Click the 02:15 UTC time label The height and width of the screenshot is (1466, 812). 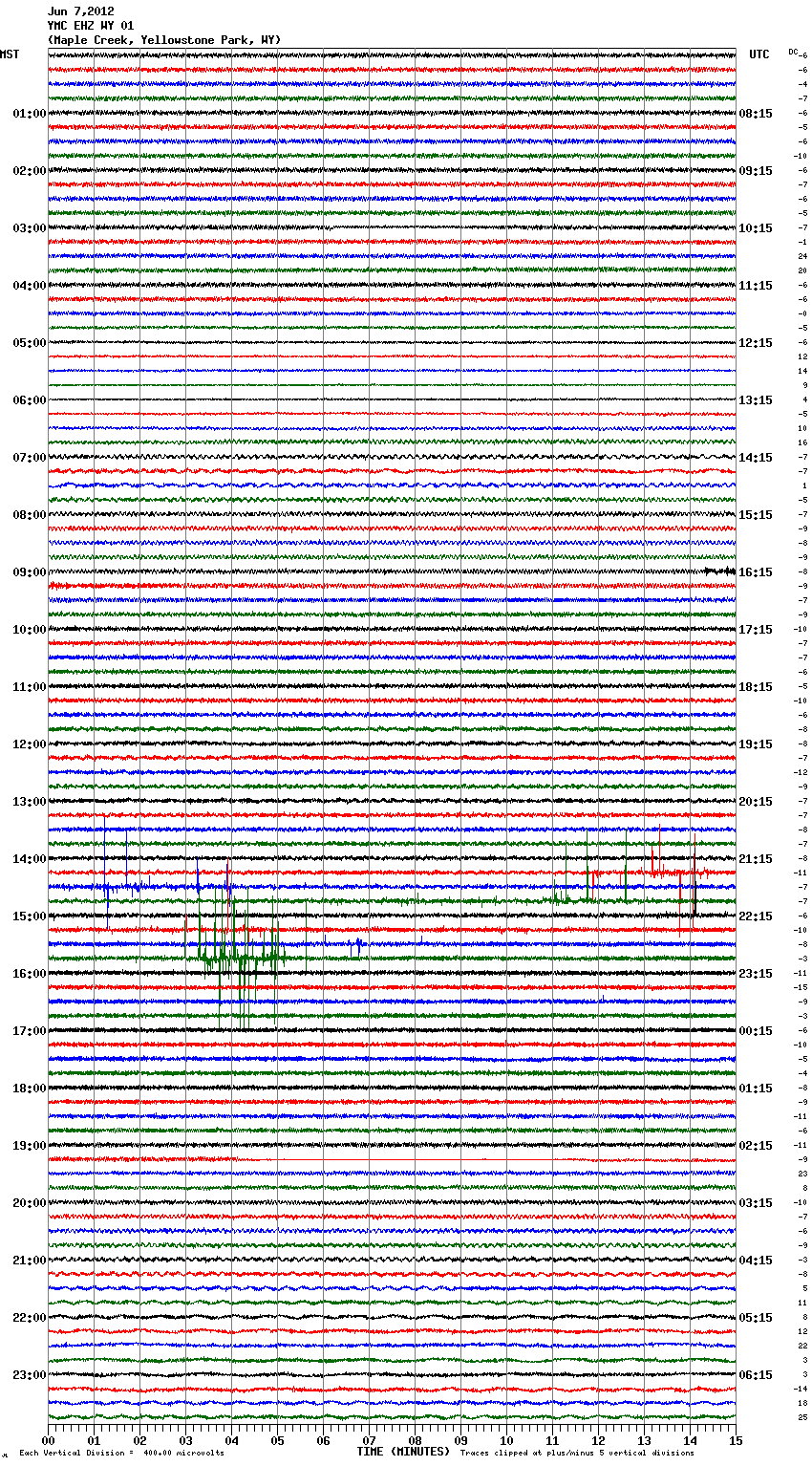pos(756,1146)
